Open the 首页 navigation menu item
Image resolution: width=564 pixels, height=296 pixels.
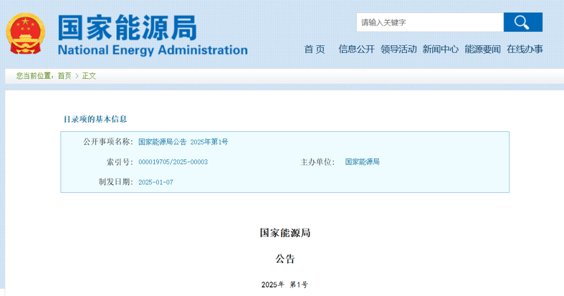[314, 49]
